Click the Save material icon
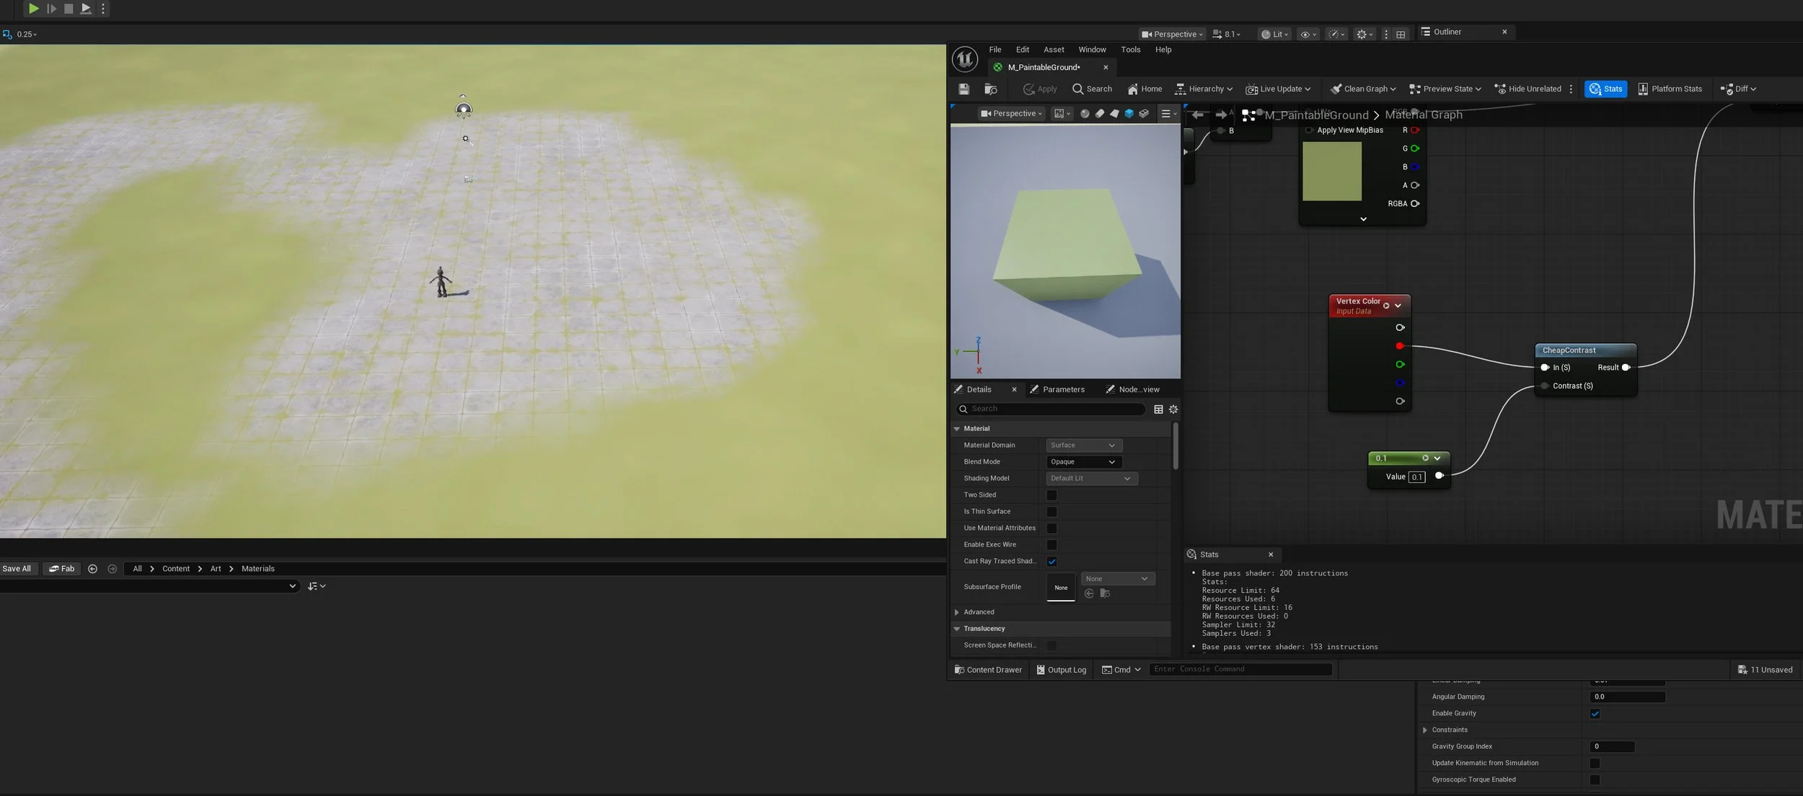Viewport: 1803px width, 796px height. [x=964, y=89]
